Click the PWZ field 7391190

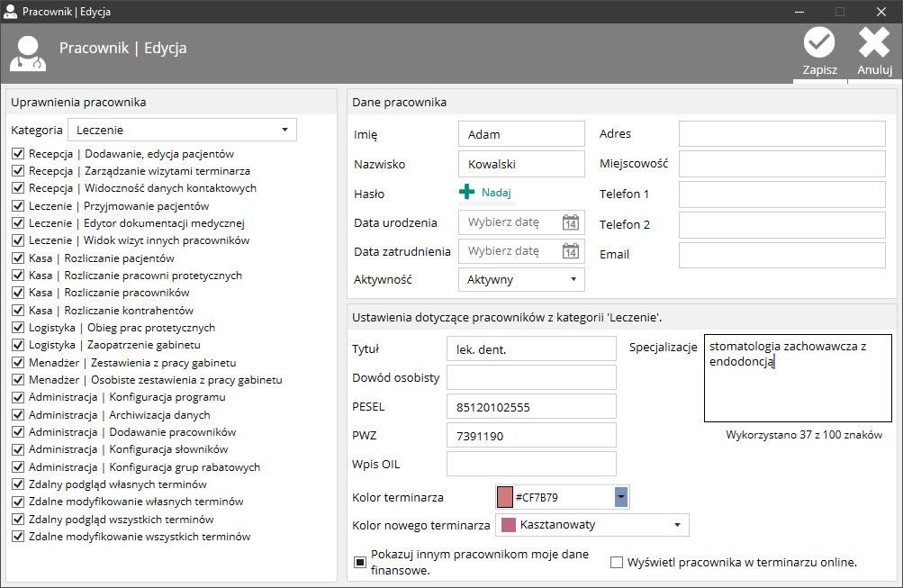[x=531, y=436]
